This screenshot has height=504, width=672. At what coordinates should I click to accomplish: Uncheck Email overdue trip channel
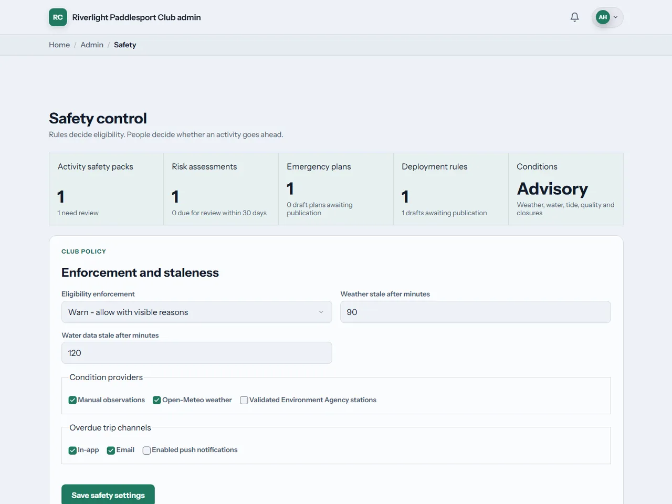click(111, 450)
